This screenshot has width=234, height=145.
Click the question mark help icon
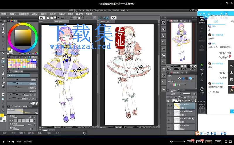click(113, 18)
